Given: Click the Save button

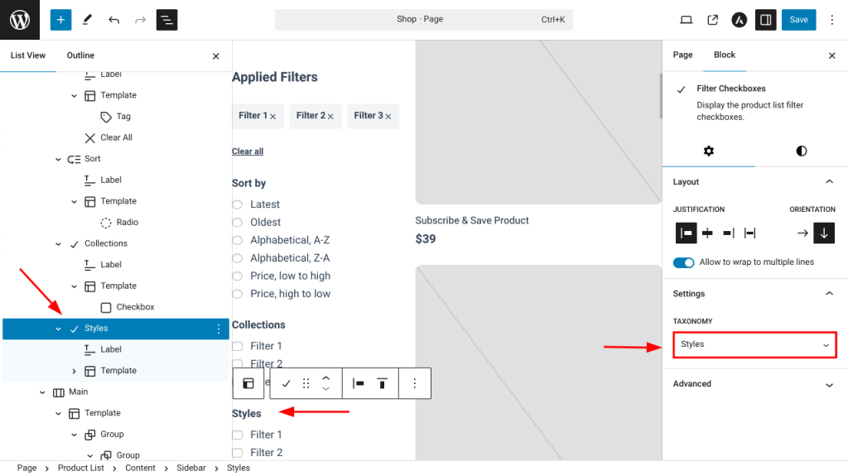Looking at the screenshot, I should [798, 20].
